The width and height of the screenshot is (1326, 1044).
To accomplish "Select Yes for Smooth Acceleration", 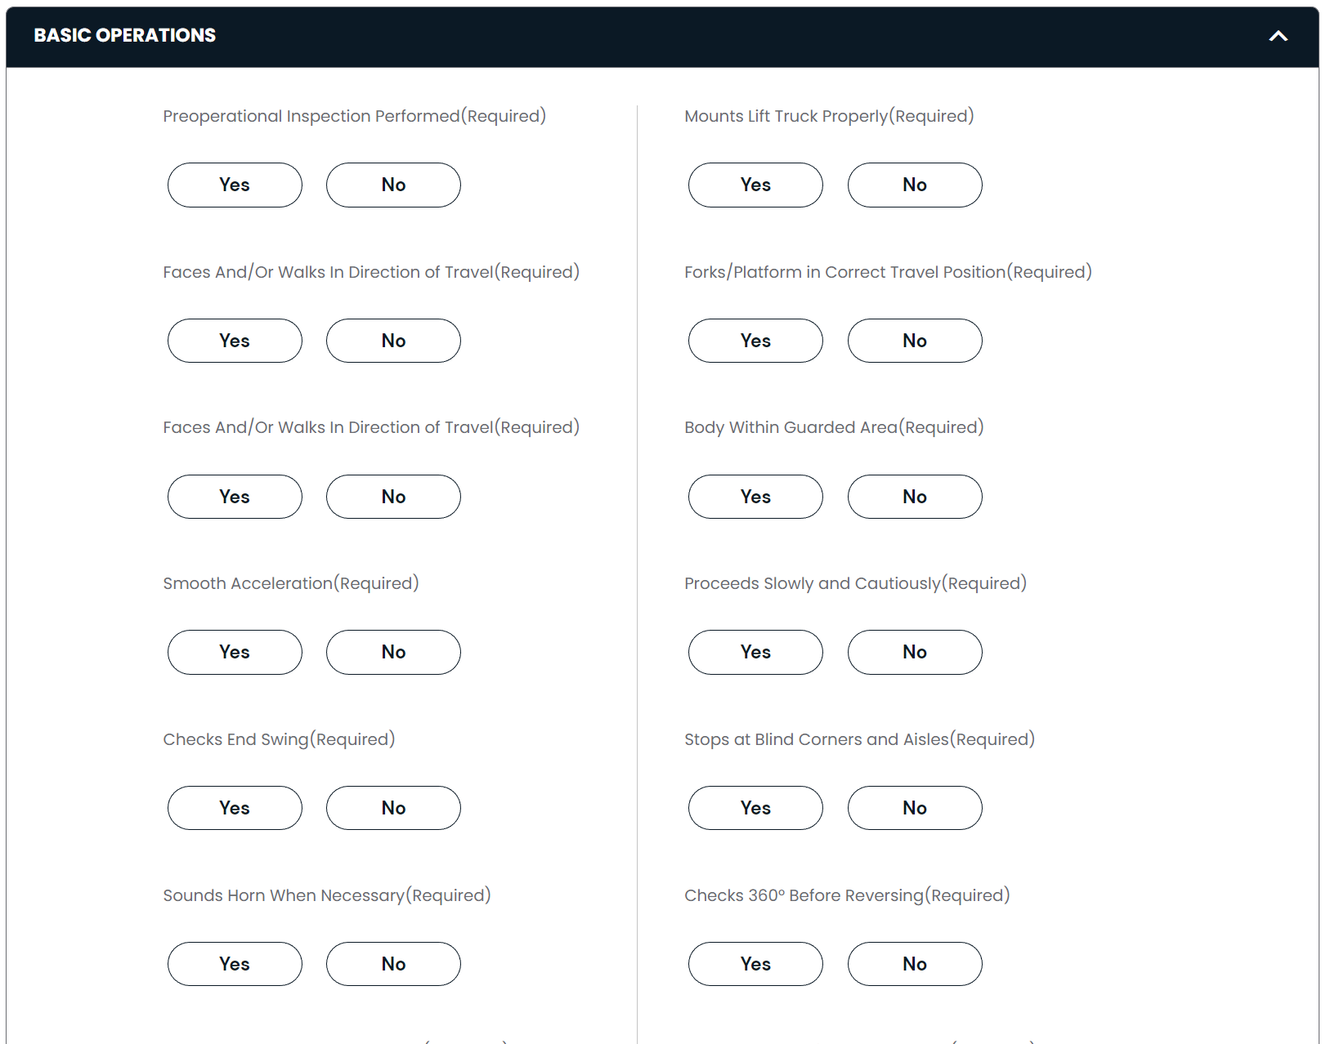I will coord(235,652).
